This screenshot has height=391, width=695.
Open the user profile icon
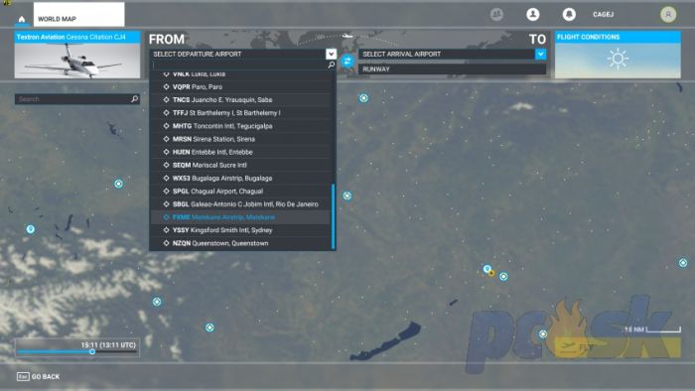(533, 15)
